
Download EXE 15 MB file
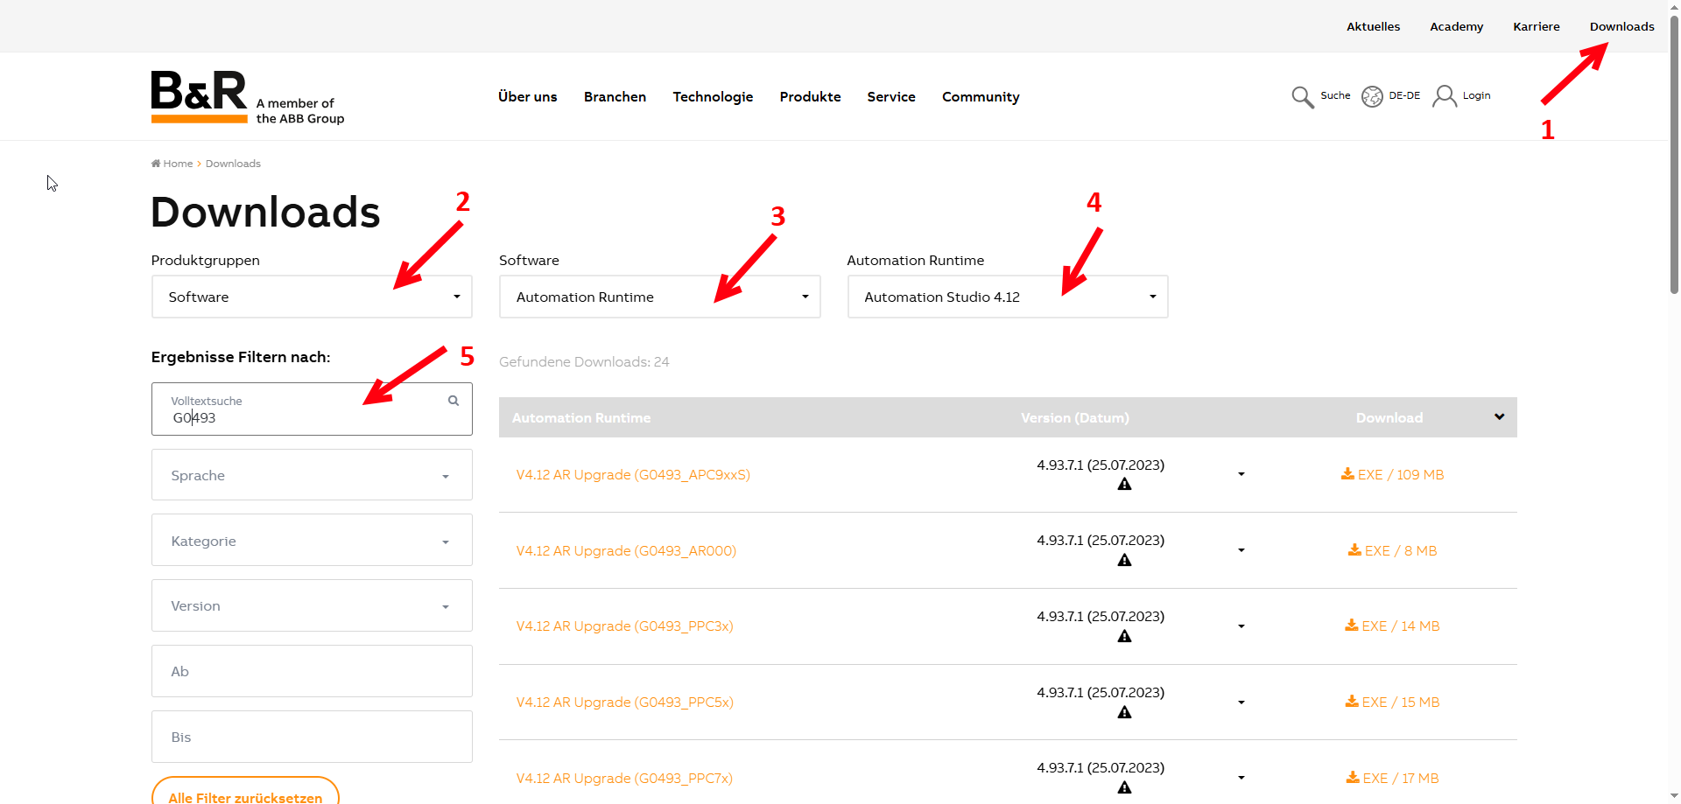(x=1392, y=703)
